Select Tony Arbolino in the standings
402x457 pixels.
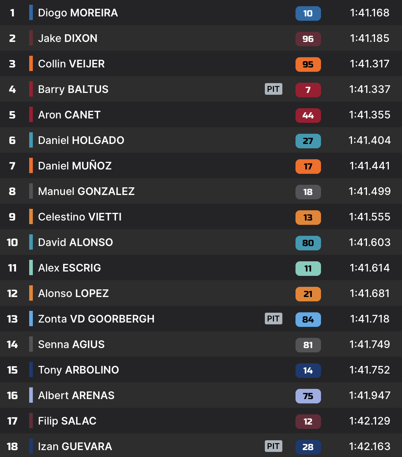coord(78,370)
